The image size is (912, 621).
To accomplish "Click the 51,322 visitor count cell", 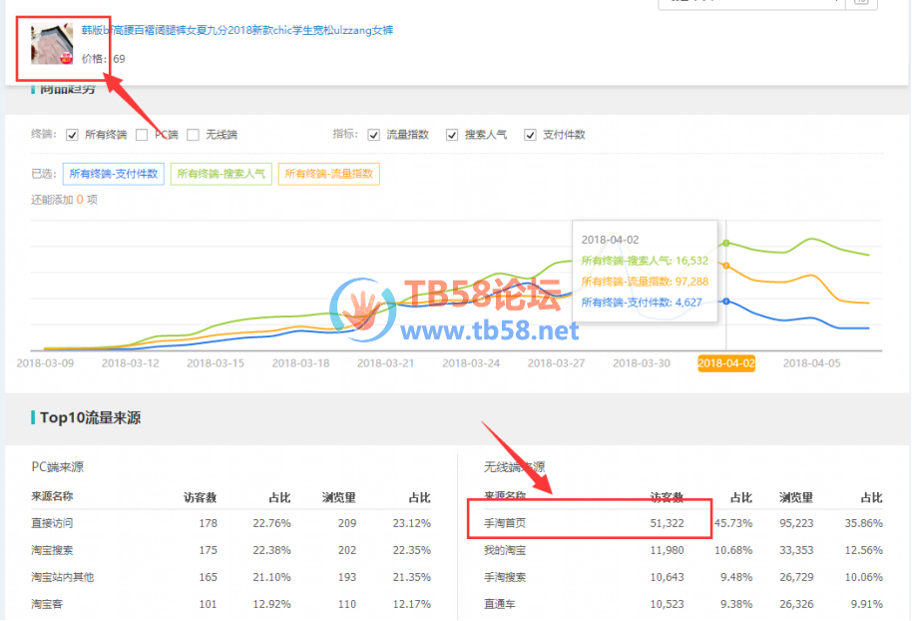I will point(668,523).
